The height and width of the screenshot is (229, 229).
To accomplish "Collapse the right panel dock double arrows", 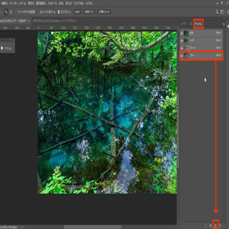I will (x=224, y=19).
